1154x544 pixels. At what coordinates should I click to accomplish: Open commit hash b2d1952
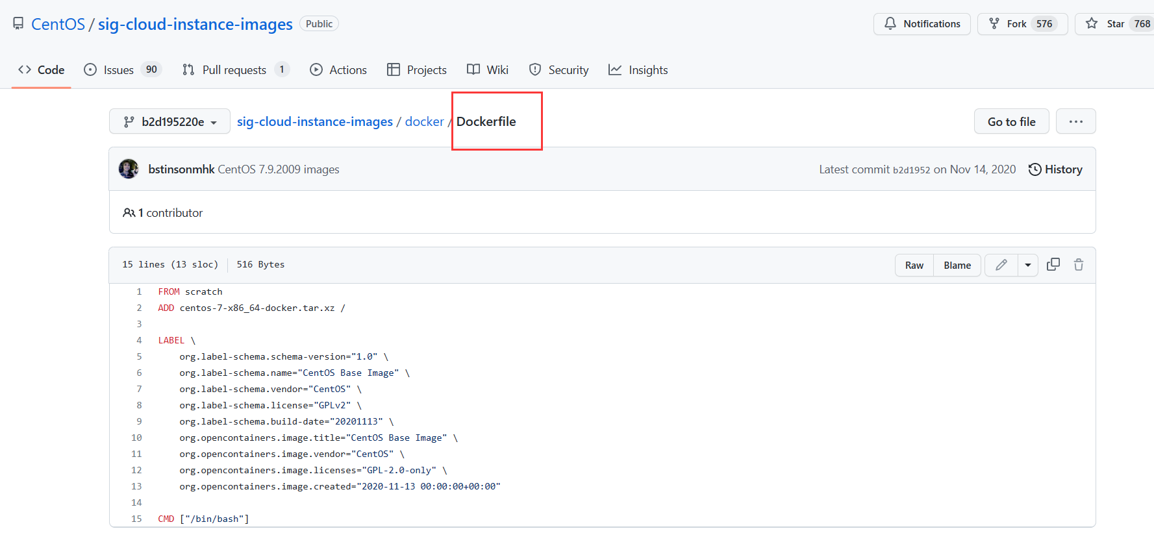point(912,170)
